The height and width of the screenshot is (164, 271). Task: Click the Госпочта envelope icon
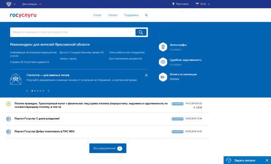(x=15, y=79)
